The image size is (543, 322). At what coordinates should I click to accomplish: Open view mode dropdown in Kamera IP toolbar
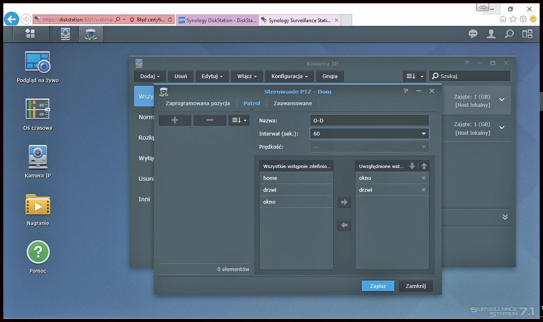414,76
